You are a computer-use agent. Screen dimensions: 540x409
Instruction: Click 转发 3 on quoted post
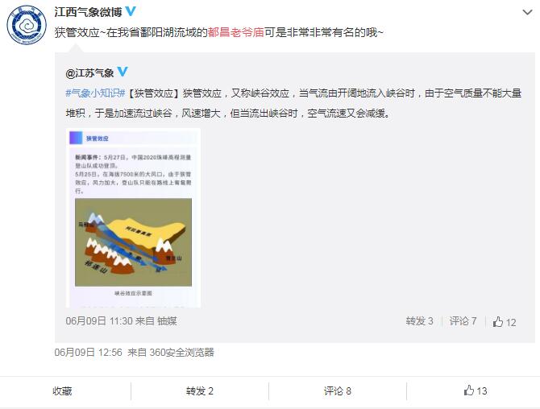[419, 321]
